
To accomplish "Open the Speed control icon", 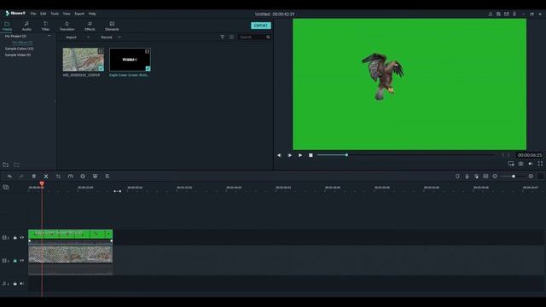I will (71, 177).
